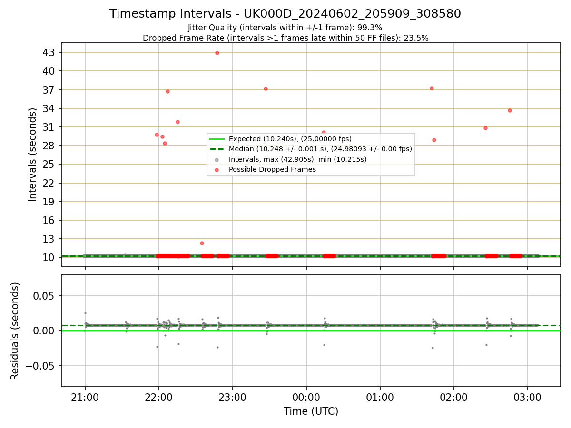Viewport: 571px width, 428px height.
Task: Click the gray residual dot above 21:00
Action: tap(85, 313)
